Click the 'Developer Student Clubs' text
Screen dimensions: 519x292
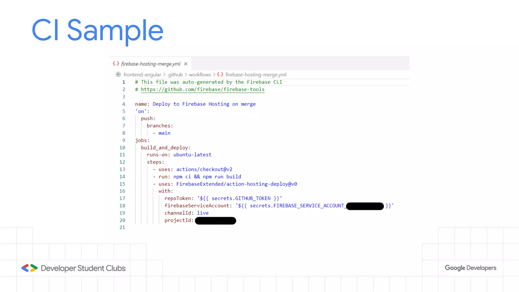83,268
